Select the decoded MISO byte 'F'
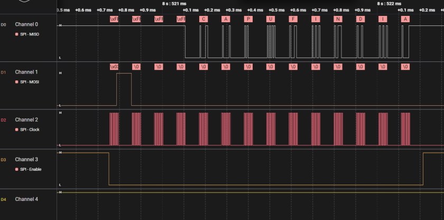This screenshot has width=444, height=220. pyautogui.click(x=293, y=19)
